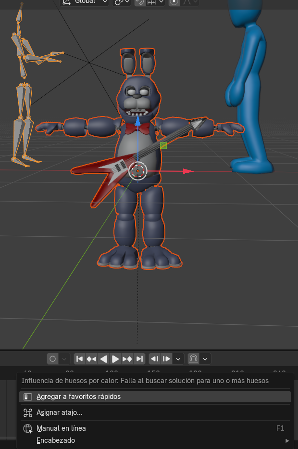Screen dimensions: 298x449
Task: Open Manual en línea
Action: pos(155,428)
